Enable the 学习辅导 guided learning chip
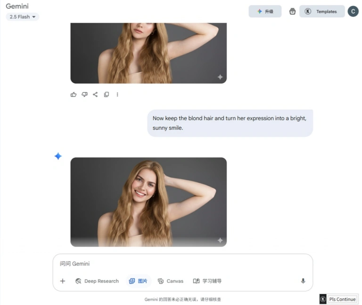This screenshot has width=362, height=305. pyautogui.click(x=207, y=281)
